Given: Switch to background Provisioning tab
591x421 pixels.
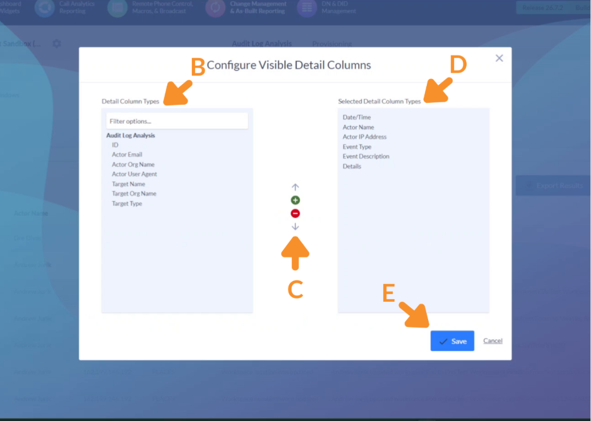Looking at the screenshot, I should pos(331,44).
